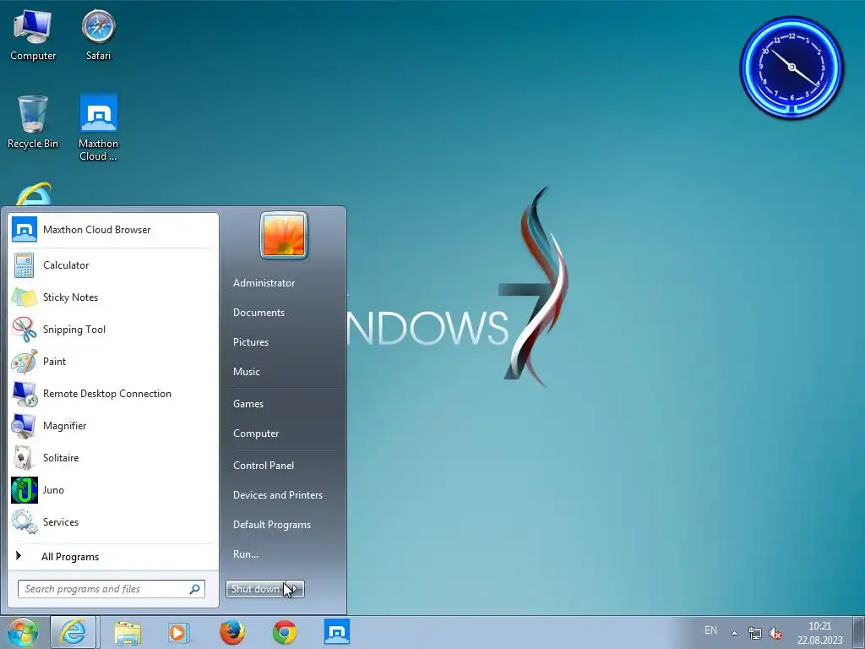Image resolution: width=865 pixels, height=649 pixels.
Task: Open Firefox from the taskbar
Action: pyautogui.click(x=232, y=632)
